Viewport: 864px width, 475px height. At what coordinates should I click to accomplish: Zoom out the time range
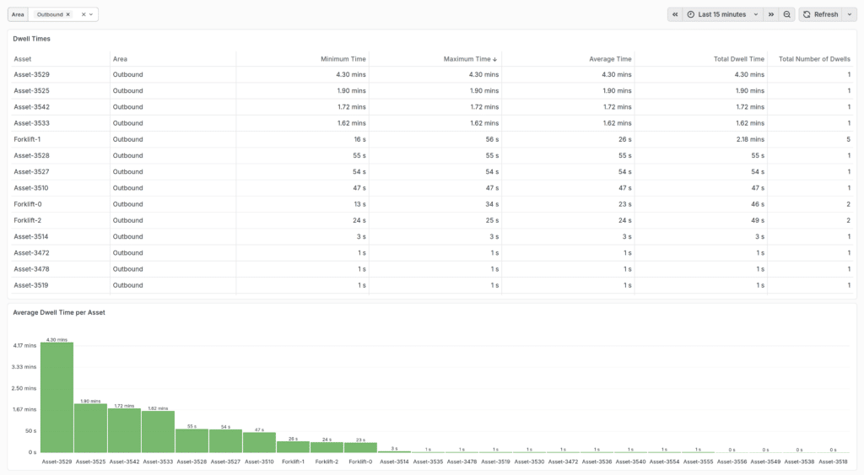point(787,14)
